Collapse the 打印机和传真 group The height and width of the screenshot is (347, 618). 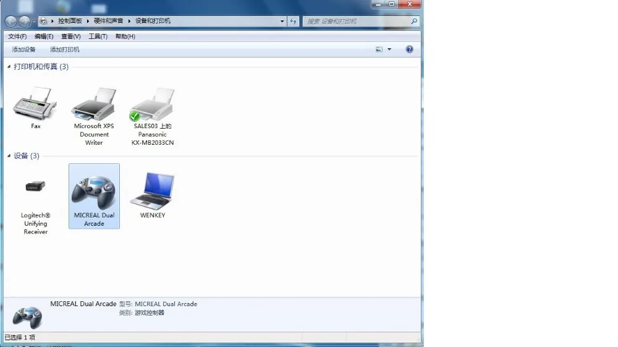[9, 67]
